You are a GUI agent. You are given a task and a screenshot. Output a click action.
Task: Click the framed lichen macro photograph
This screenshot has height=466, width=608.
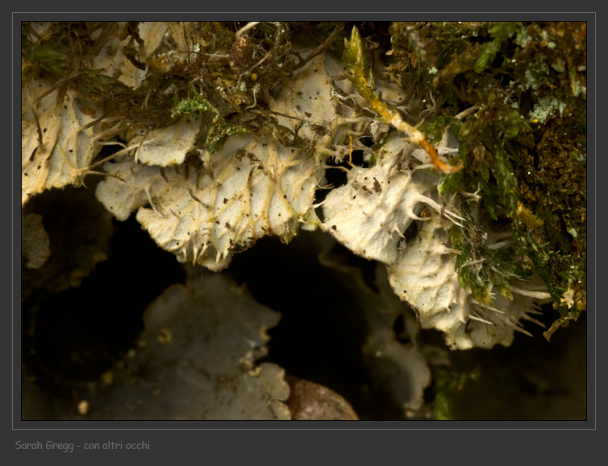tap(304, 221)
